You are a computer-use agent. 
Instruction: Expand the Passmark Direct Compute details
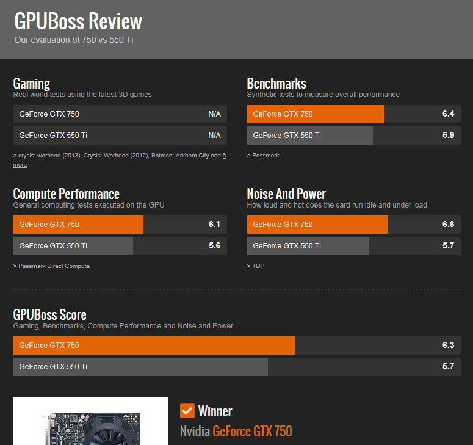[x=53, y=266]
